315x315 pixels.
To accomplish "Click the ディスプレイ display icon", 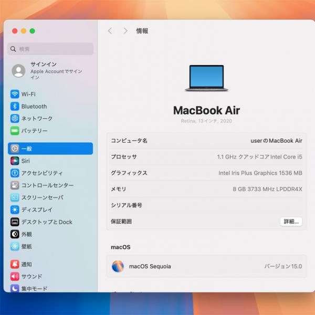I will pos(15,209).
